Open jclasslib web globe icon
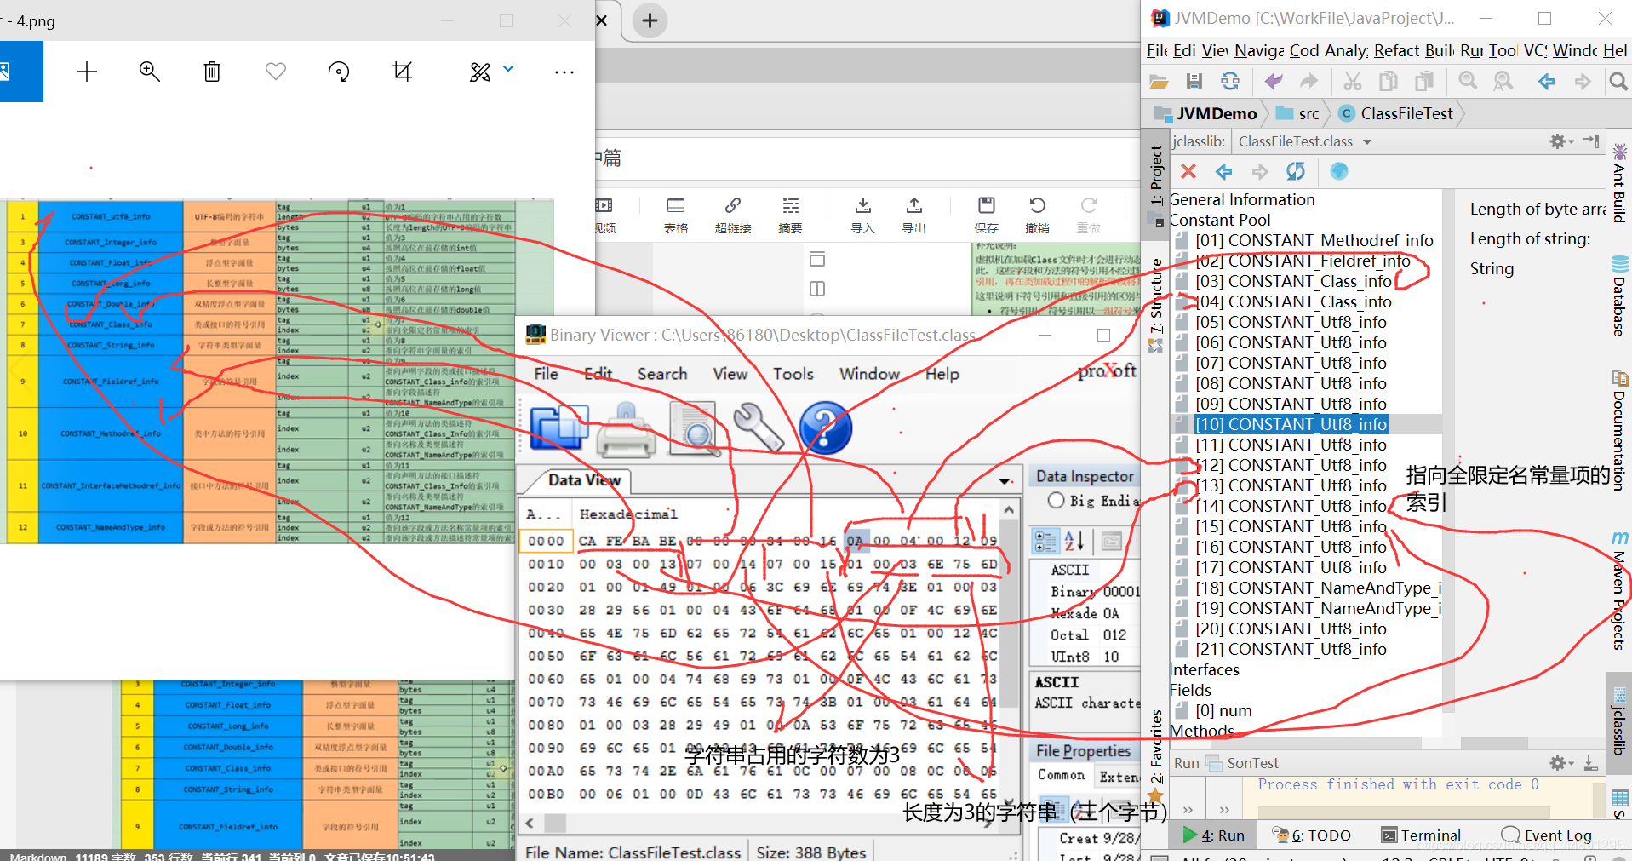 1339,172
